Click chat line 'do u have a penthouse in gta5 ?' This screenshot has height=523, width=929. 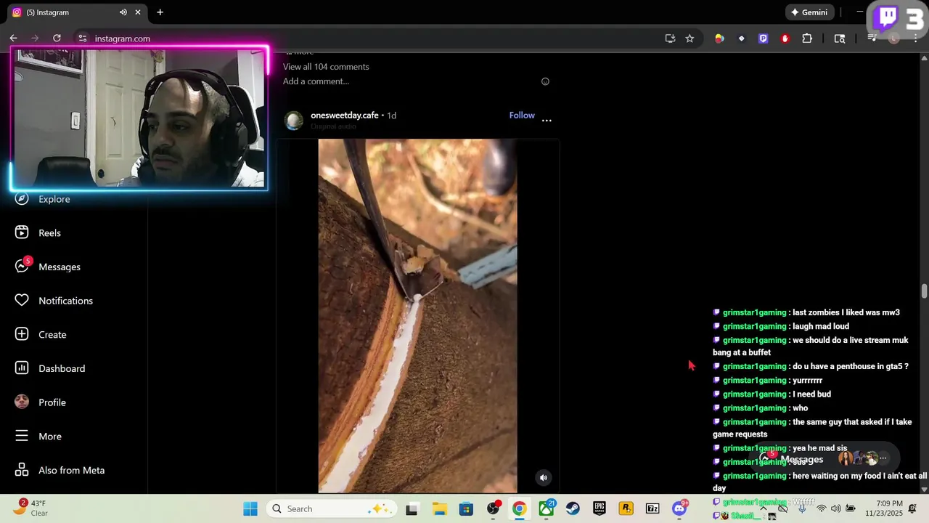[850, 367]
